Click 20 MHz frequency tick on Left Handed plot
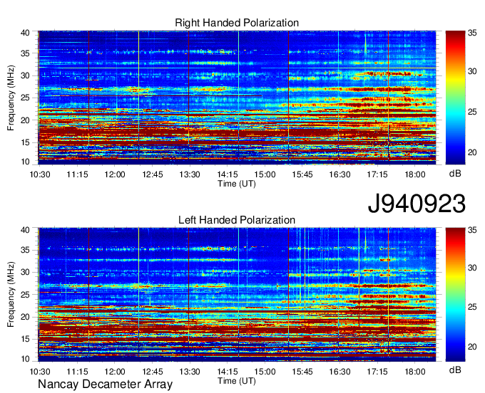 pos(25,317)
